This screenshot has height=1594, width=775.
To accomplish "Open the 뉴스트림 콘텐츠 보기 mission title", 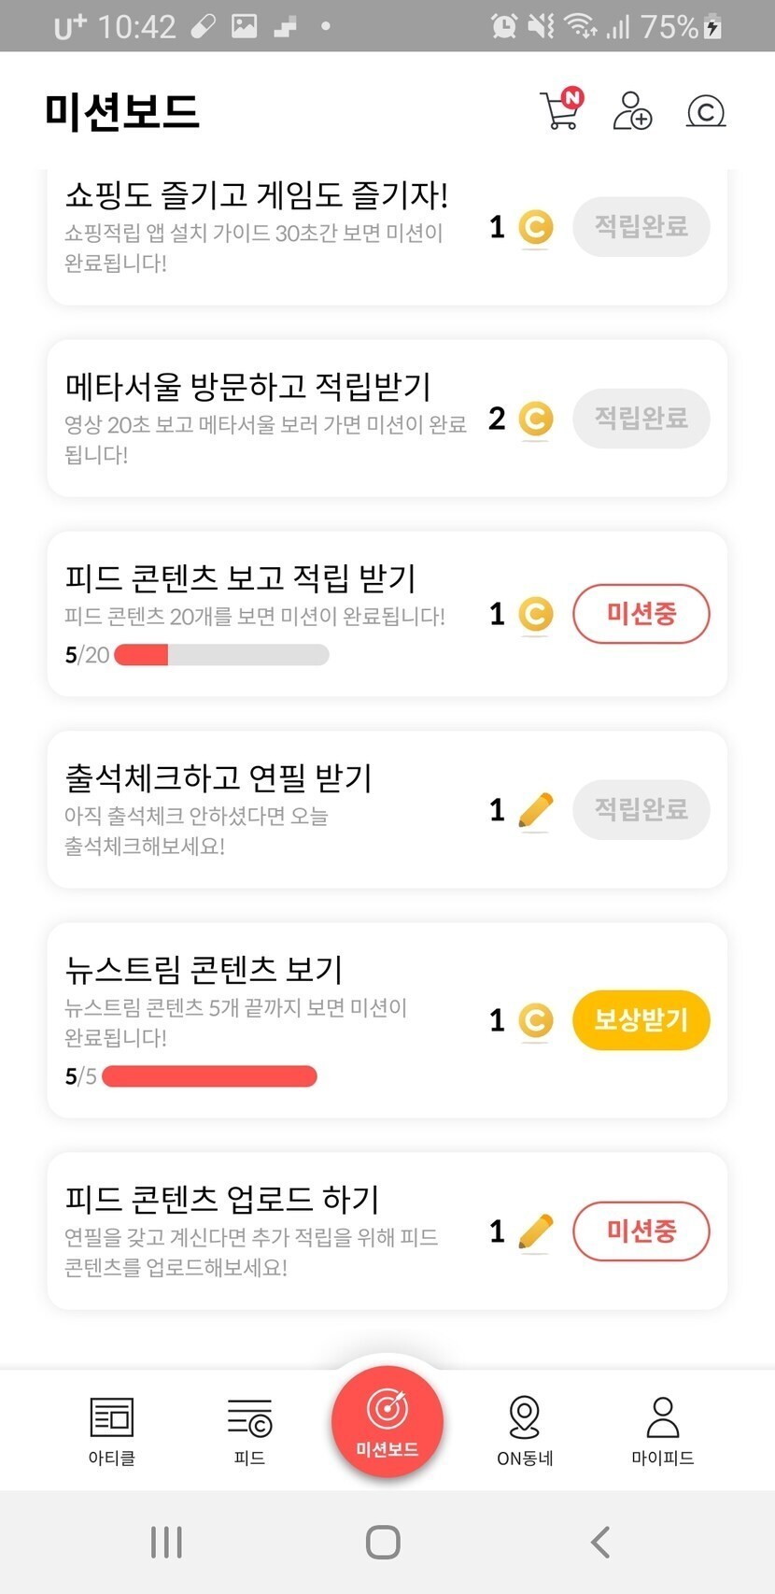I will click(x=204, y=969).
